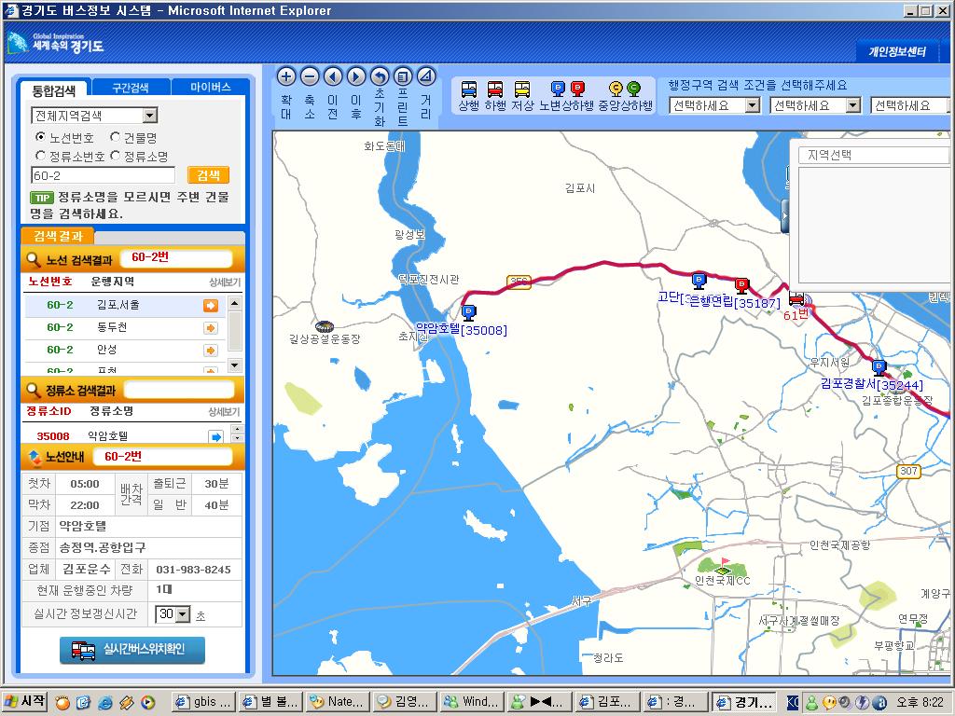Viewport: 955px width, 716px height.
Task: Click the 시작 Start button on taskbar
Action: [x=26, y=701]
